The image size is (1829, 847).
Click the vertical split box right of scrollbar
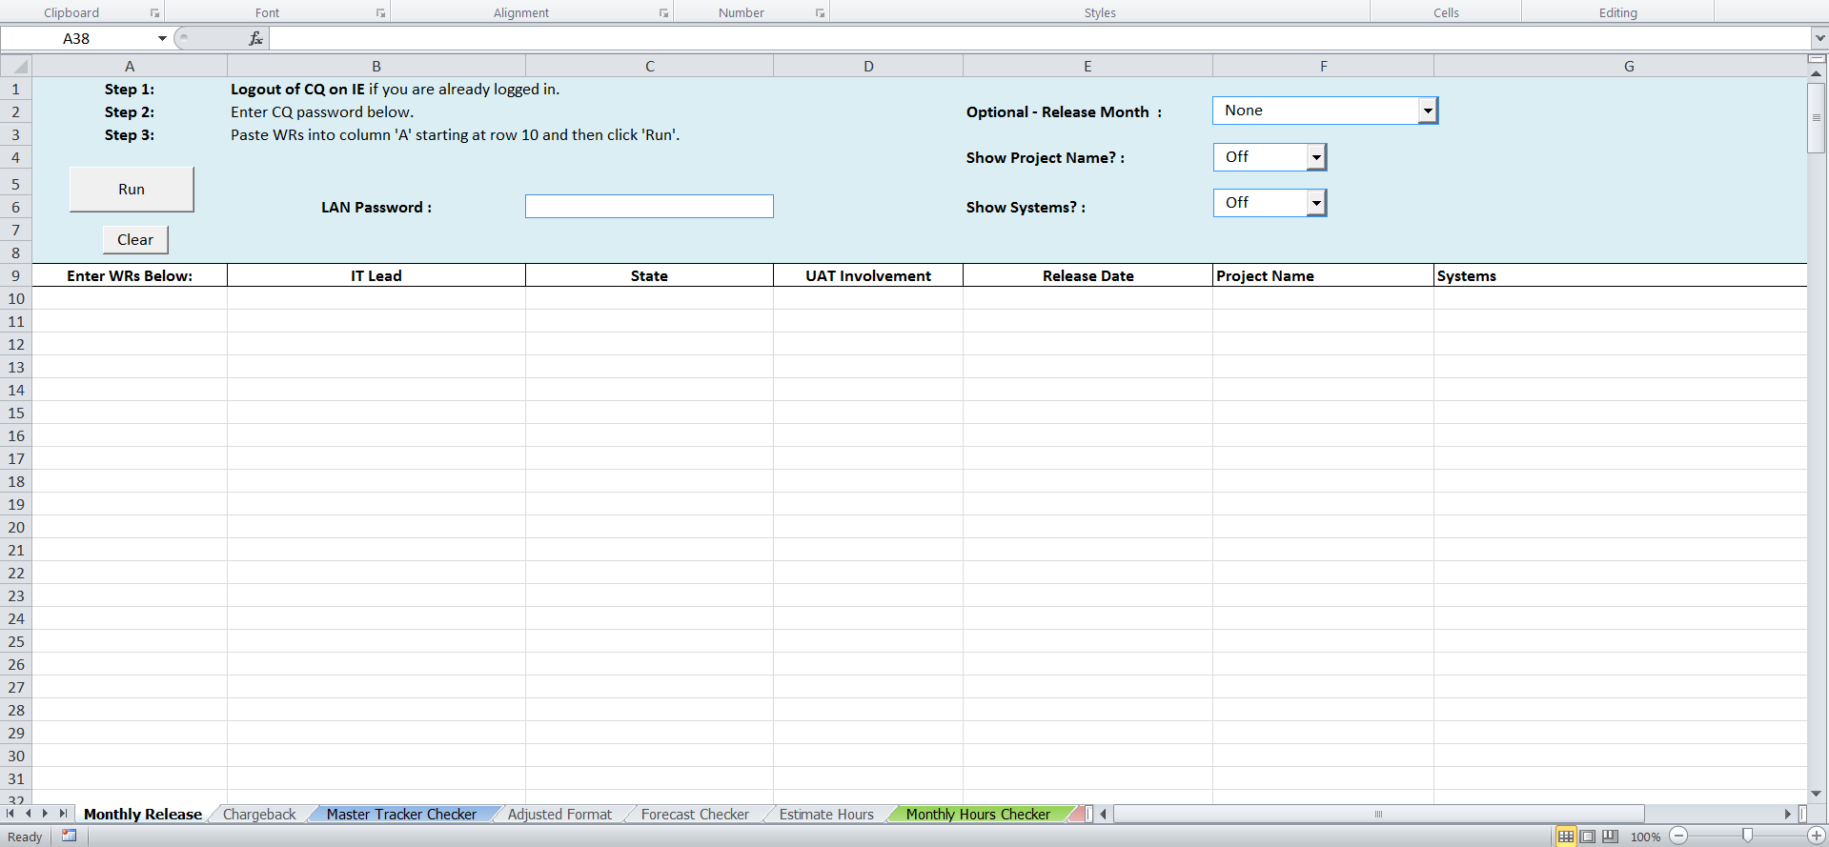(x=1802, y=814)
